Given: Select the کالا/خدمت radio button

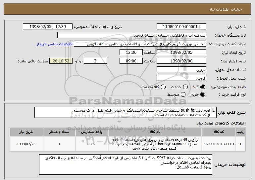Looking at the screenshot, I should click(163, 87).
